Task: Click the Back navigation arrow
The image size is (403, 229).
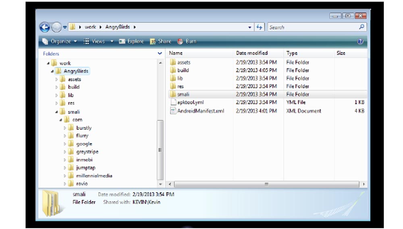Action: [x=45, y=27]
